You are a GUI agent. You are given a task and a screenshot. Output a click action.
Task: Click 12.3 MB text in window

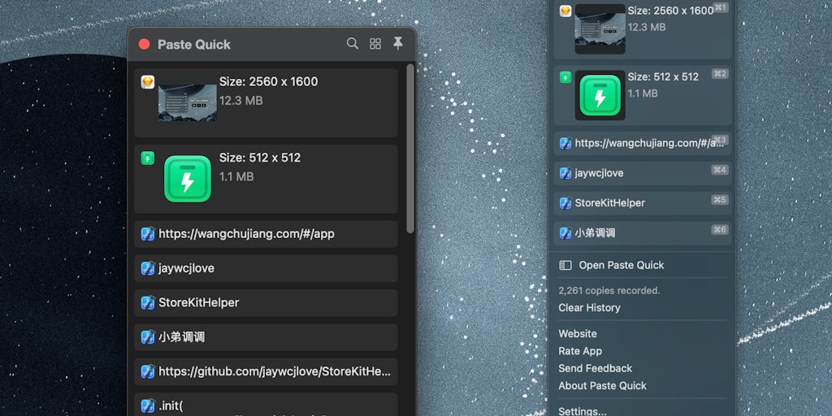coord(240,100)
